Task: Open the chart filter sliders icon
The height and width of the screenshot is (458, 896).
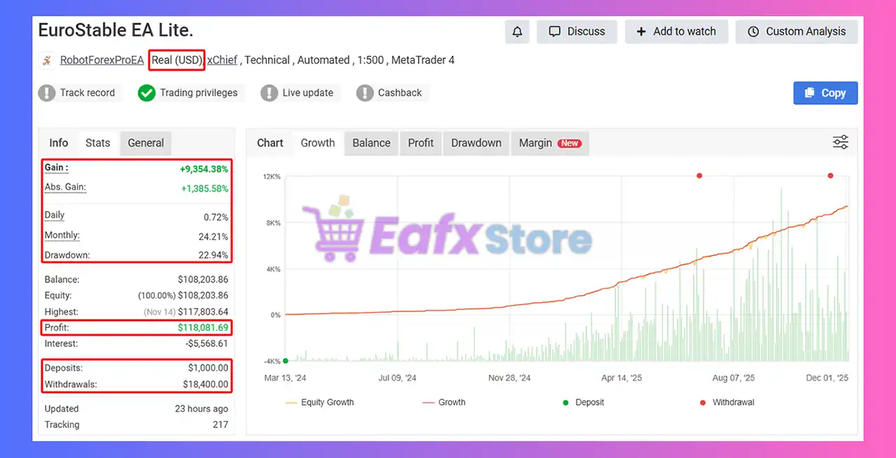Action: pos(840,141)
